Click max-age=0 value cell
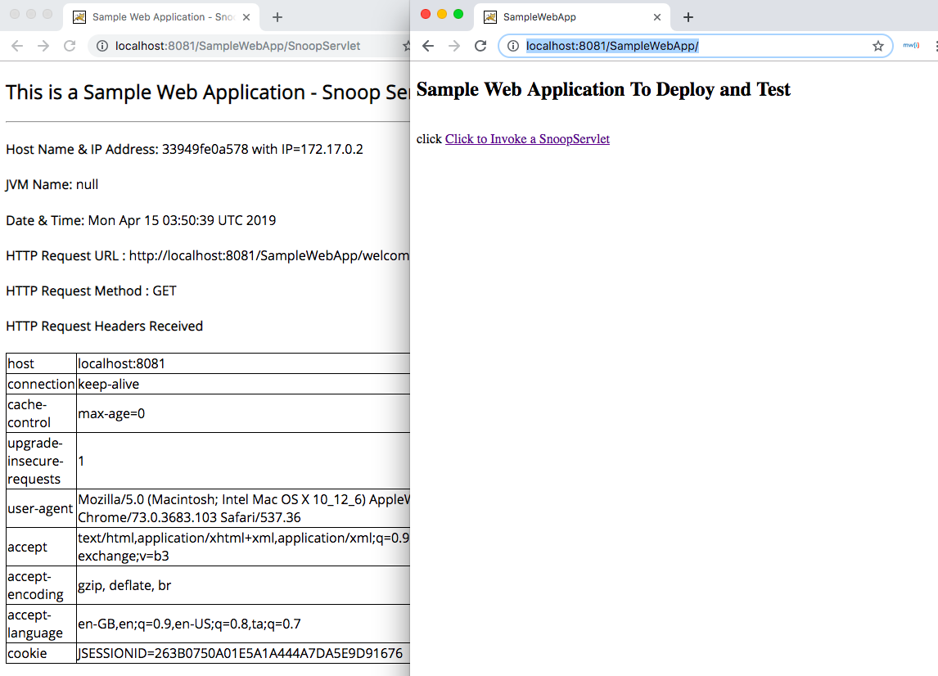The width and height of the screenshot is (938, 676). click(243, 413)
